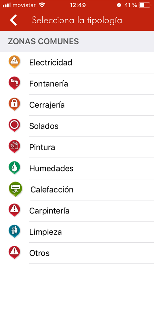Click the Fontanería faucet icon

coord(14,83)
